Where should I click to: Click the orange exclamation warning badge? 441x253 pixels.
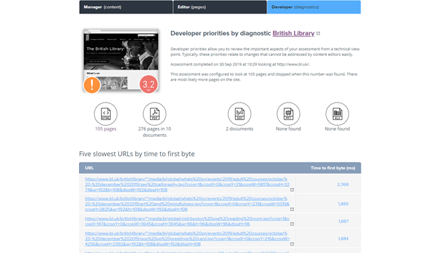point(92,84)
